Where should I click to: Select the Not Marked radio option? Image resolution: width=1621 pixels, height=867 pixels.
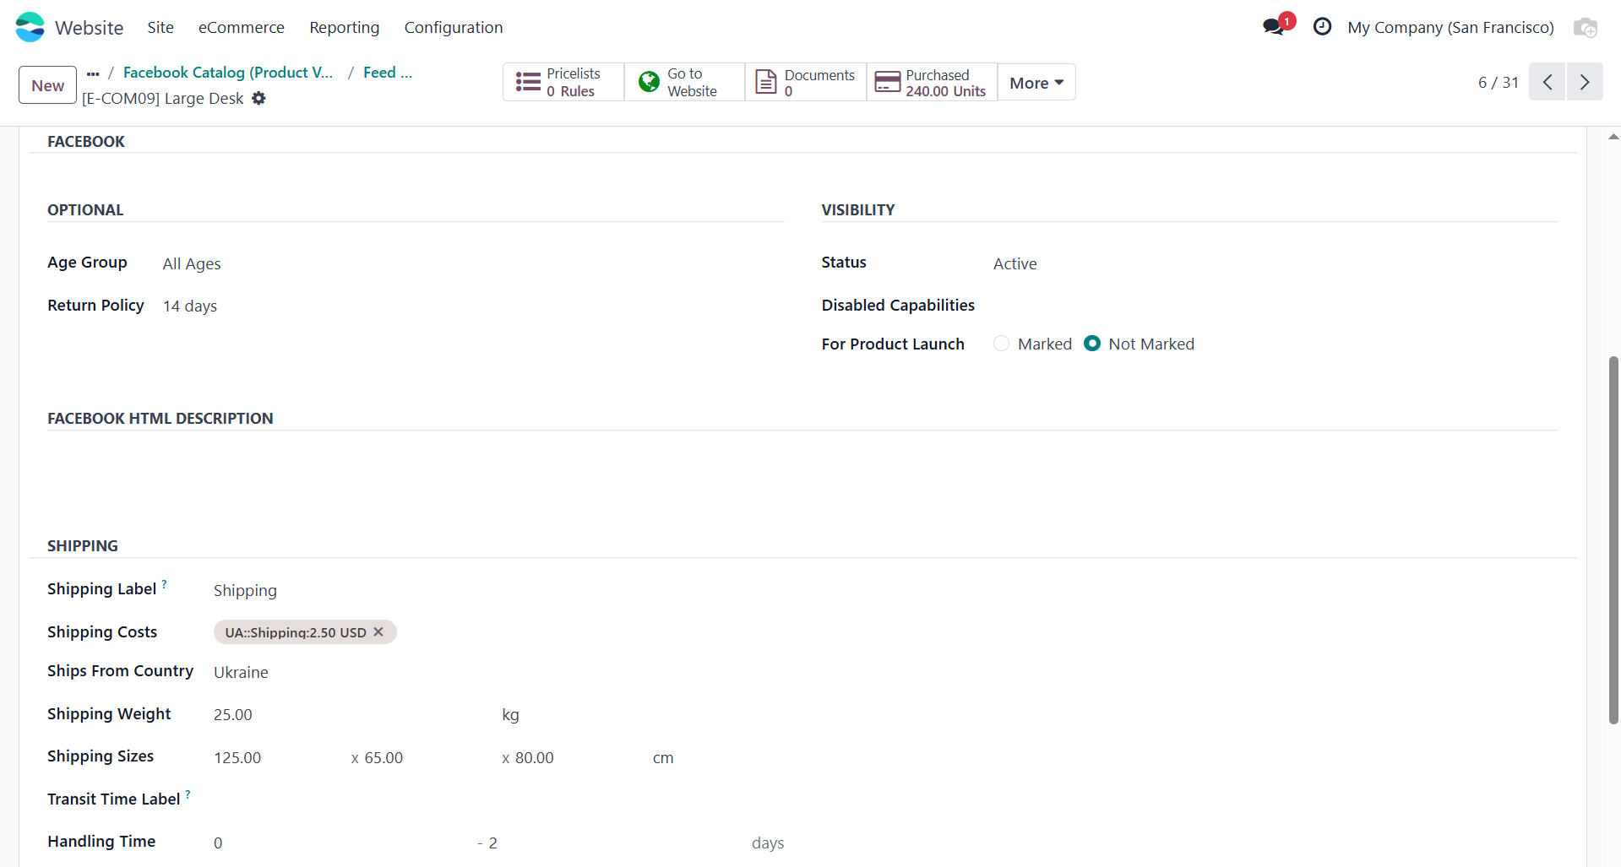pos(1092,344)
